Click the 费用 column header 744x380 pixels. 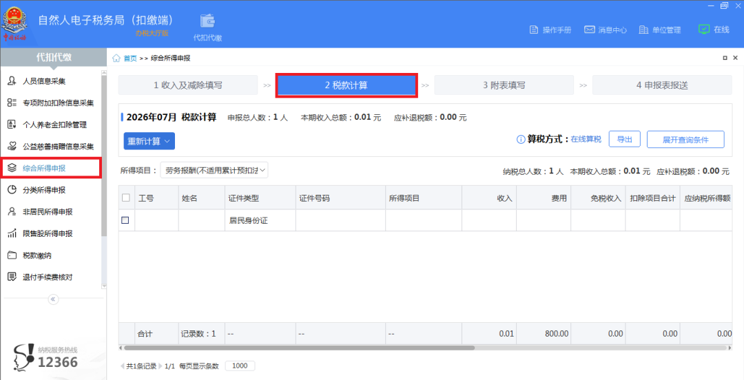click(544, 198)
